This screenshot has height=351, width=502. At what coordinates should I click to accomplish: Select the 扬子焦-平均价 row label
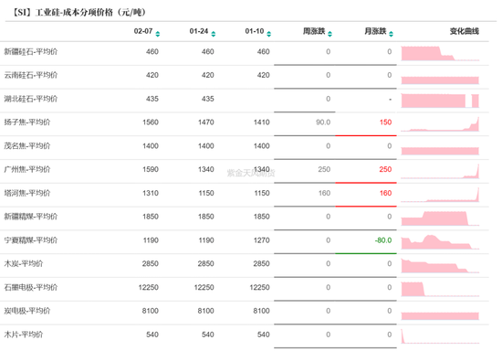pyautogui.click(x=27, y=122)
